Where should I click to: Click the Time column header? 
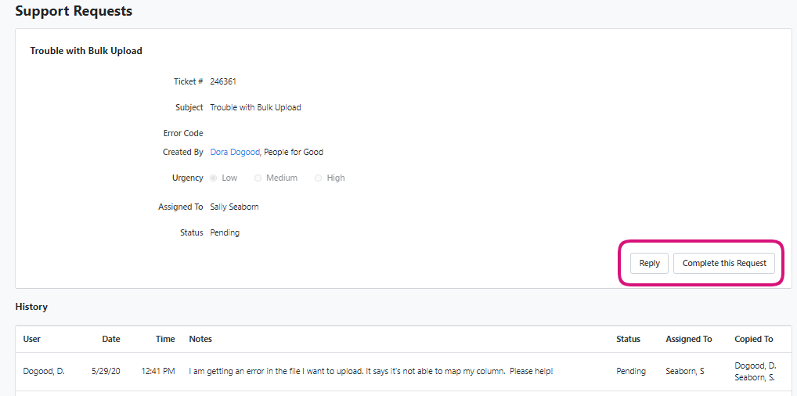point(165,339)
